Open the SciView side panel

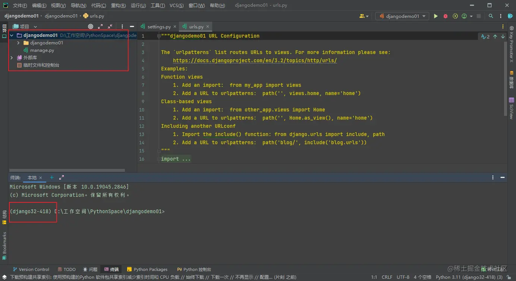(512, 108)
